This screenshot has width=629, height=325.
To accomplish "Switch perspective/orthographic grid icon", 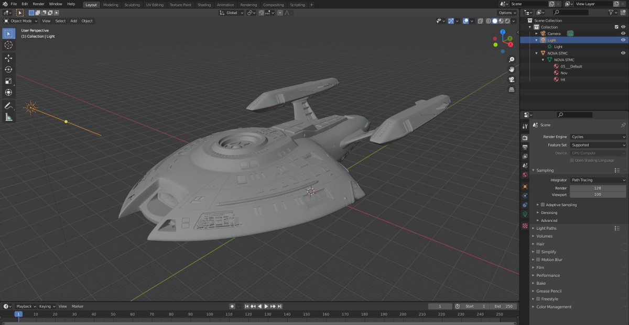I will click(x=512, y=89).
